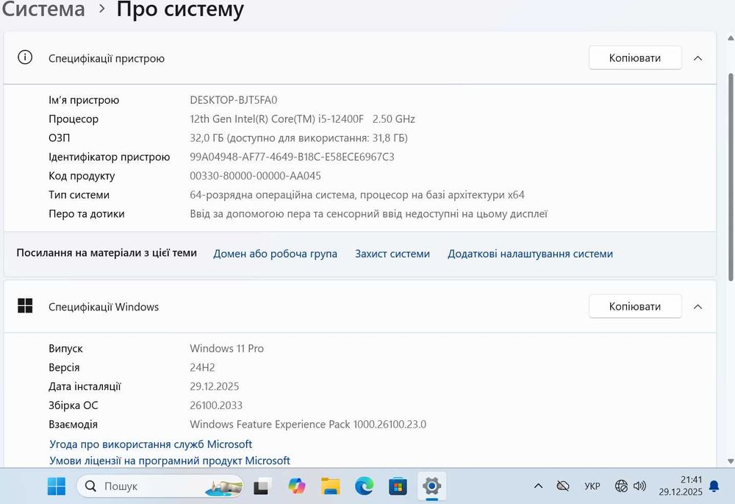Screen dimensions: 735x504
Task: Select edition text Windows 11 Pro
Action: click(227, 349)
